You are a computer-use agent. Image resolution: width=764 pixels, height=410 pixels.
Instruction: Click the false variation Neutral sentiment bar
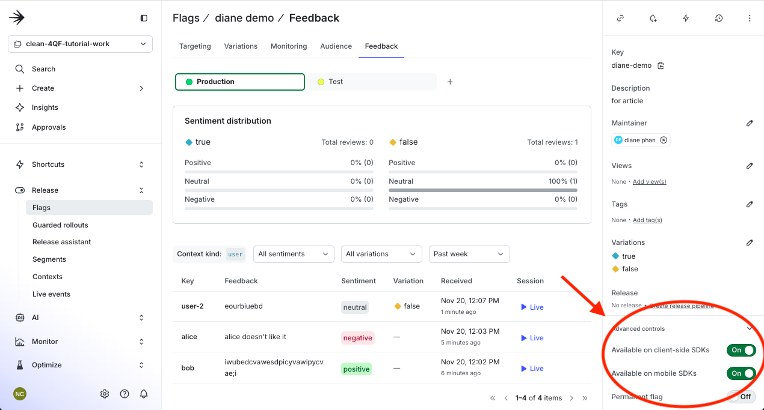pyautogui.click(x=482, y=190)
